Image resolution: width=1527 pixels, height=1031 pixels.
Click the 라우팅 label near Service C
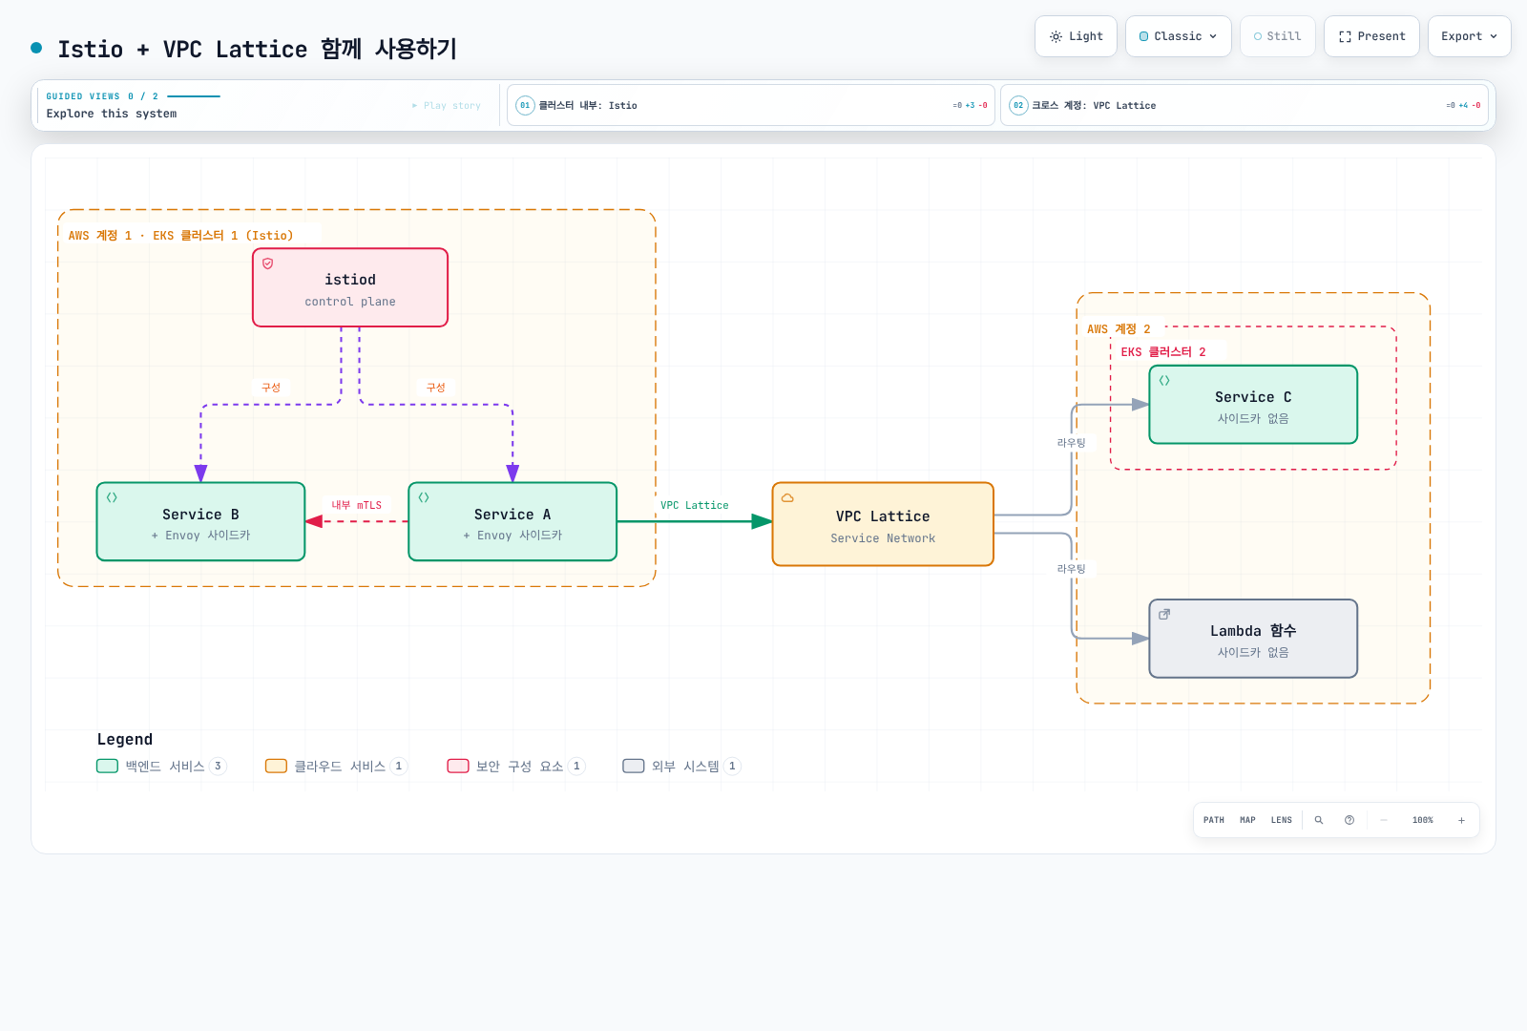(1071, 443)
